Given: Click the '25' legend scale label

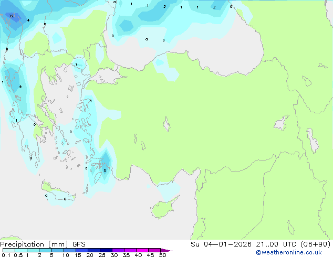Looking at the screenshot, I should 102,255.
